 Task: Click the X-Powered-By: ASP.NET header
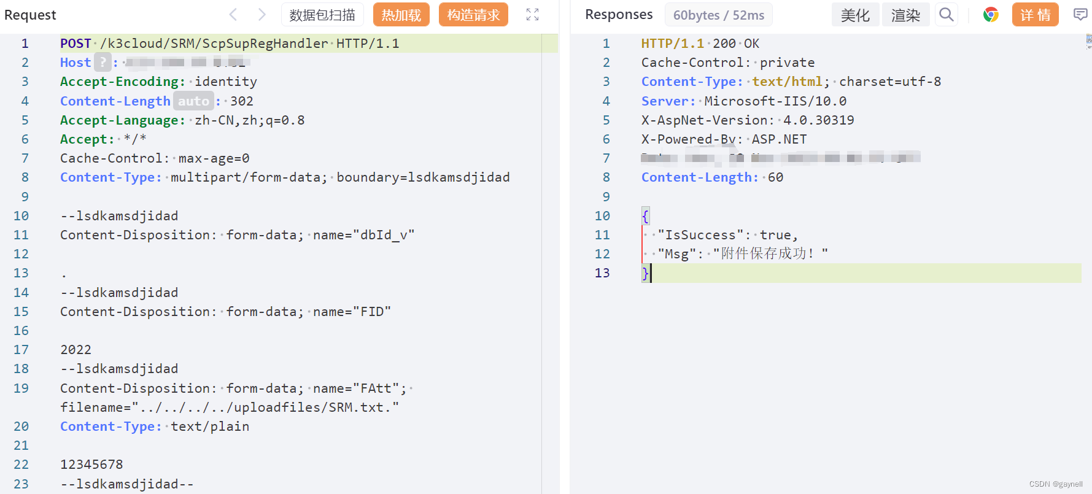click(x=724, y=139)
